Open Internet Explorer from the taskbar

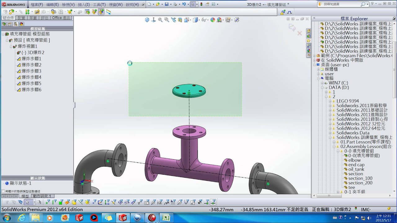(x=21, y=218)
